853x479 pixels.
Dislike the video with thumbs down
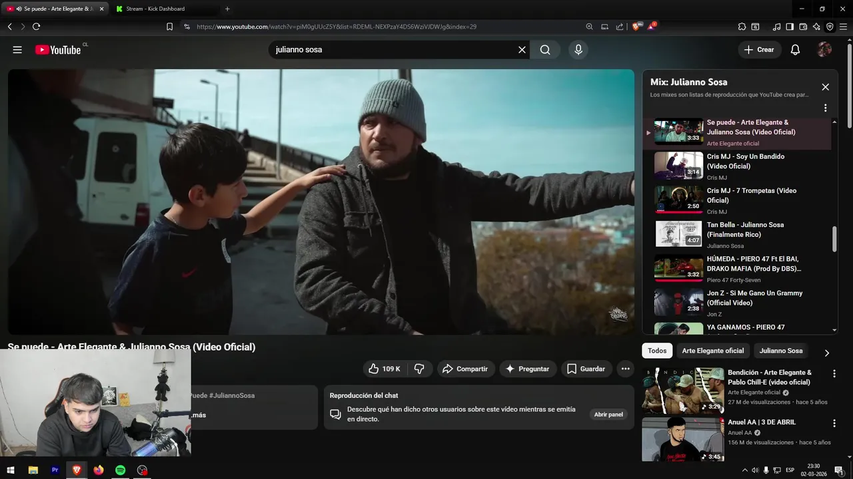click(419, 369)
